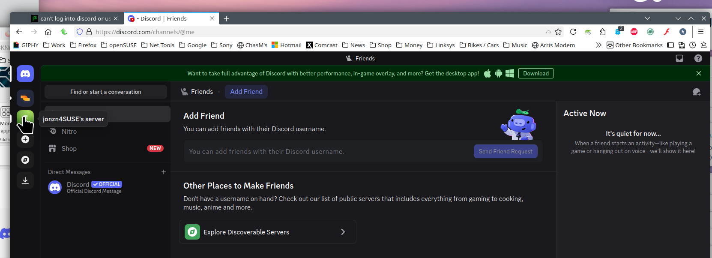Click the Help question mark icon
This screenshot has height=258, width=712.
[x=698, y=58]
